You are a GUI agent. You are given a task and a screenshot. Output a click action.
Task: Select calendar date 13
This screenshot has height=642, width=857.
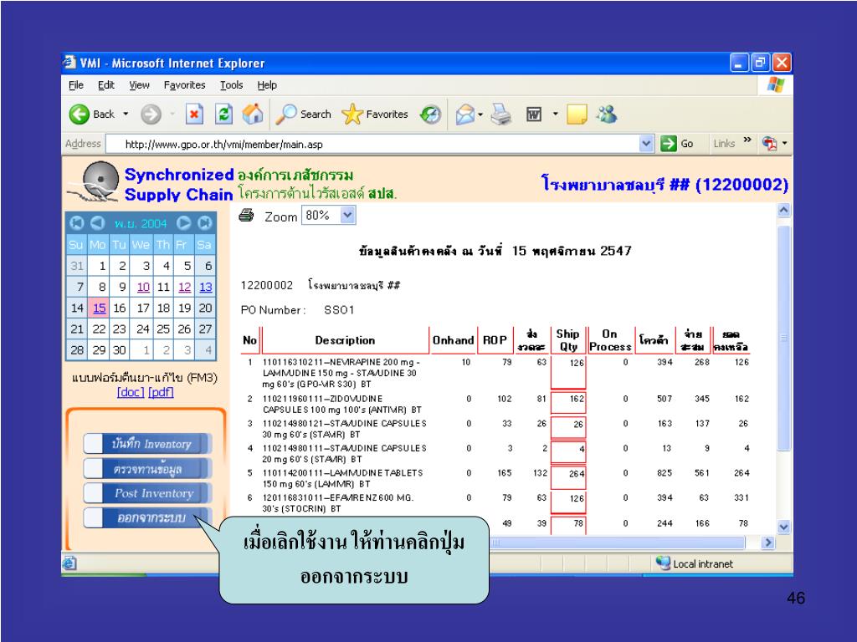tap(206, 288)
